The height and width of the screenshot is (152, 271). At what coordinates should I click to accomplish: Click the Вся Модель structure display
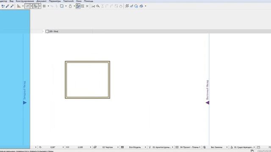(135, 147)
